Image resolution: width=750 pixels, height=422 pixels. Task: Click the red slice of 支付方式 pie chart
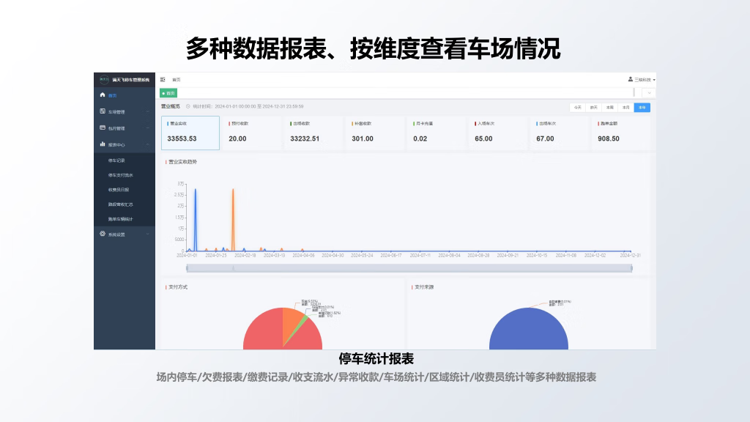coord(271,333)
